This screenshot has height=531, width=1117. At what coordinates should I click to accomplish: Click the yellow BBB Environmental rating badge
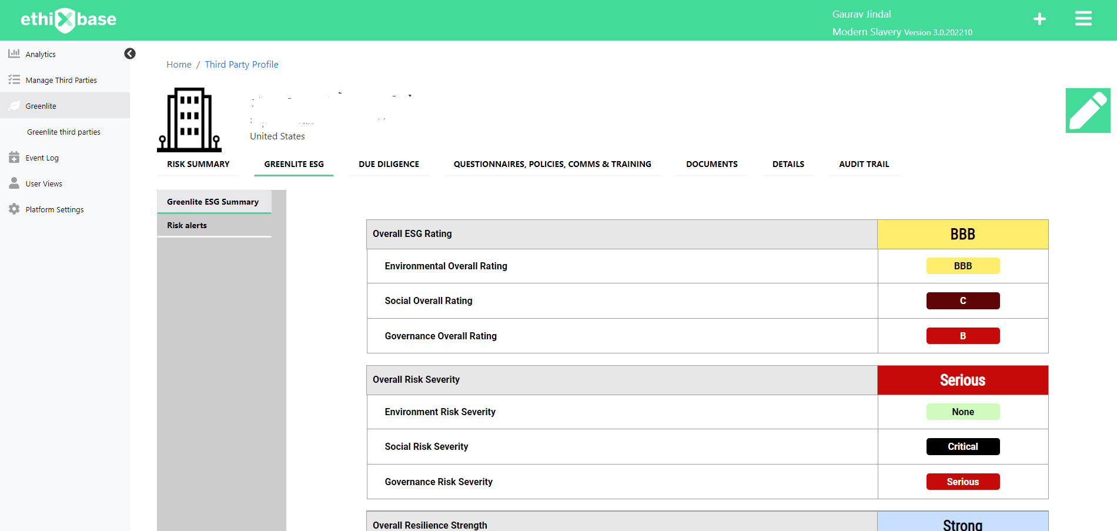point(962,266)
